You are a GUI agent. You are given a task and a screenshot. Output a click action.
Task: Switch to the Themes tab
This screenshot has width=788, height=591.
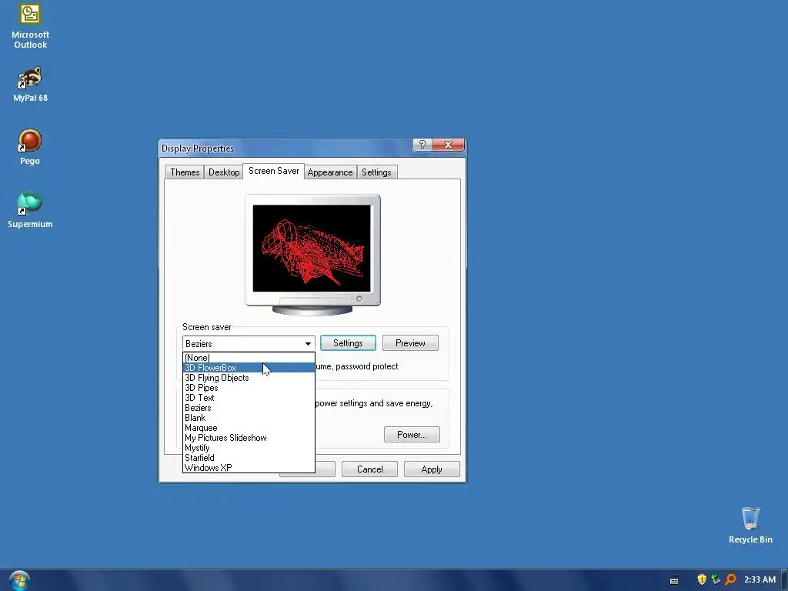[x=185, y=172]
